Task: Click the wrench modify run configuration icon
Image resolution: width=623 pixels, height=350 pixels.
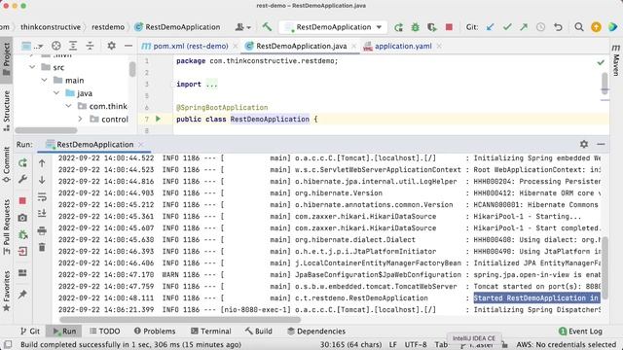Action: [x=22, y=179]
